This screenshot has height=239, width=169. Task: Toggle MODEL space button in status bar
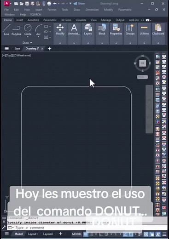77,234
